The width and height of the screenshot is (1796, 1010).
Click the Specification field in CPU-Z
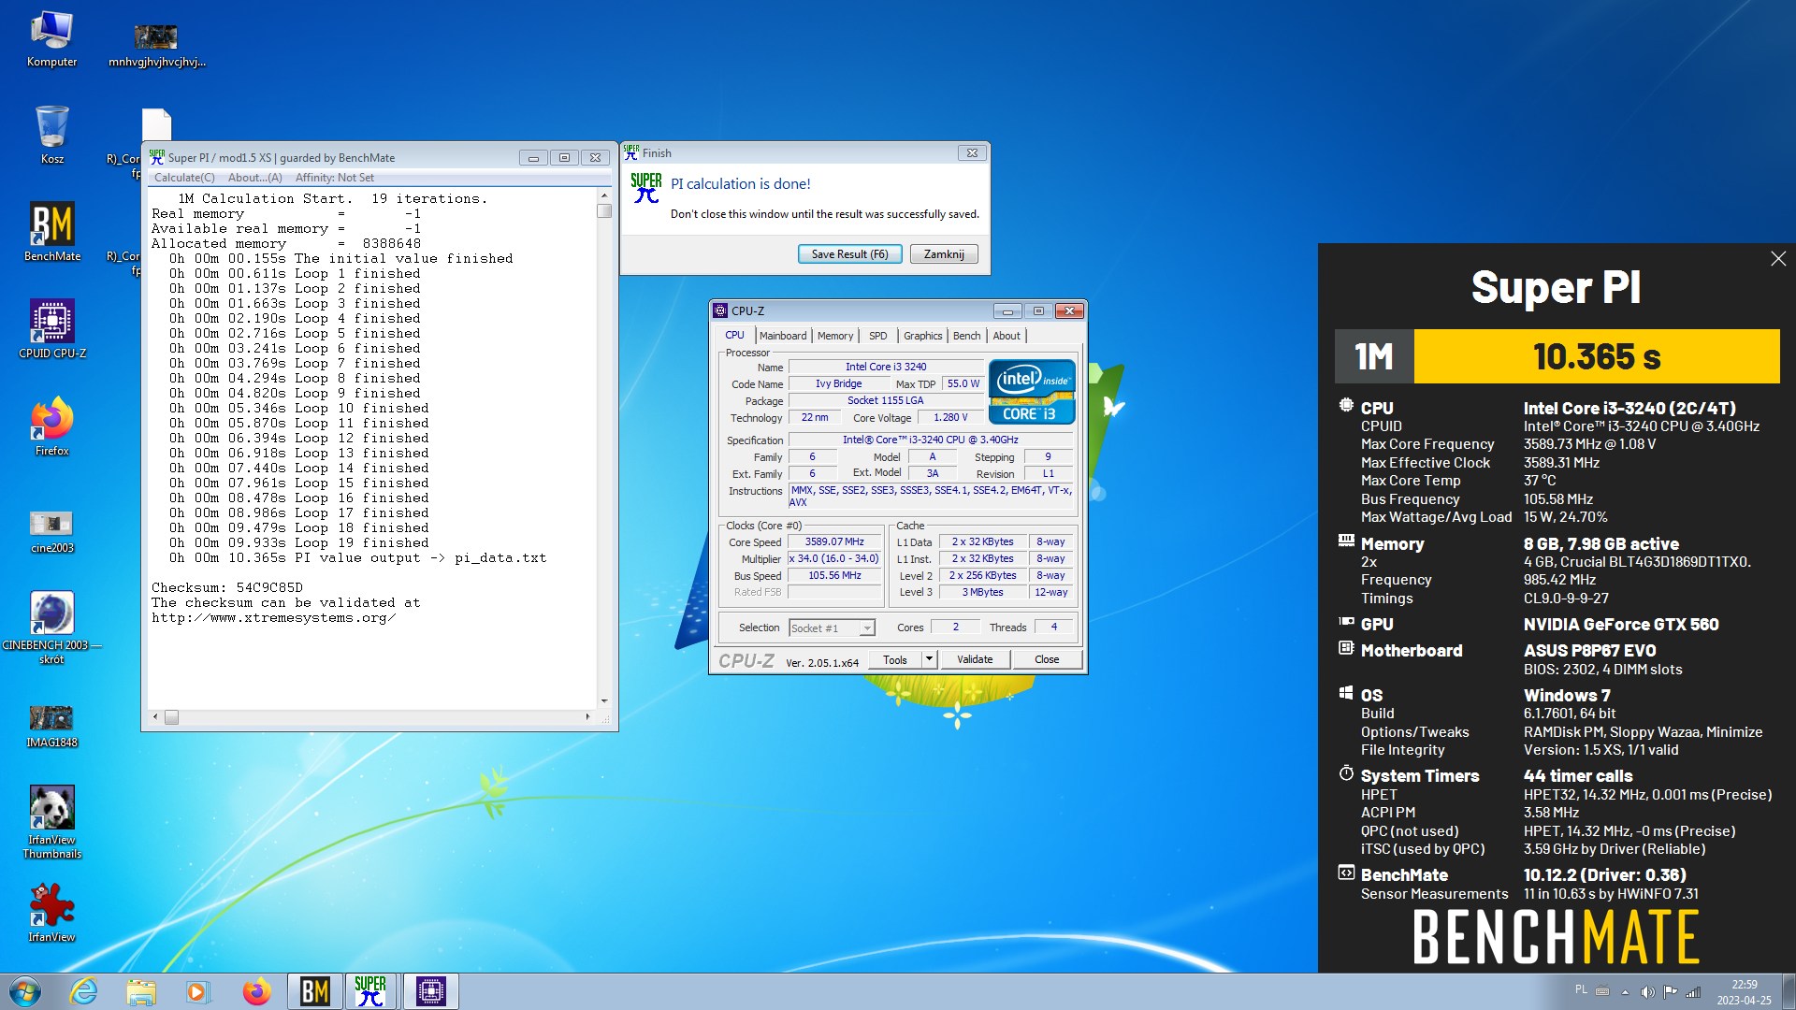tap(931, 440)
